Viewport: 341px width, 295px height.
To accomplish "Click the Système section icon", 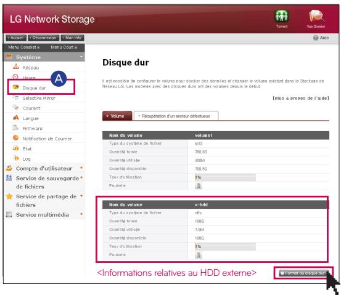I will (x=9, y=57).
